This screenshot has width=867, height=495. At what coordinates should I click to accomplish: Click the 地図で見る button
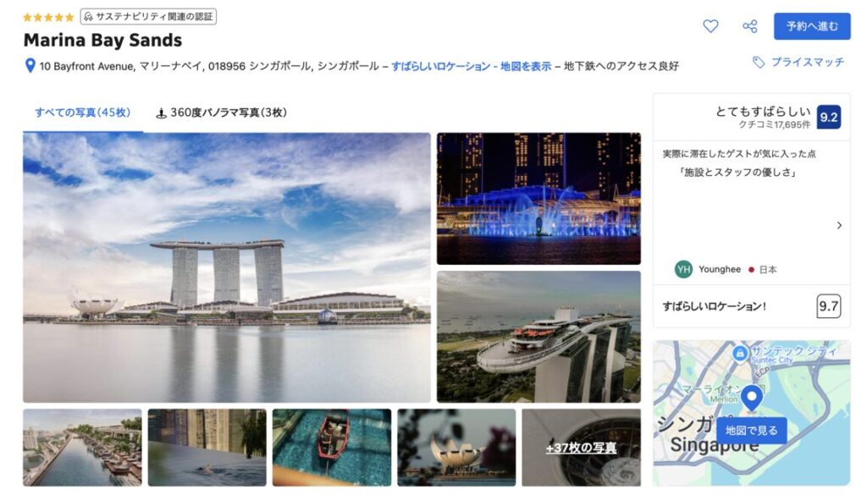point(752,431)
